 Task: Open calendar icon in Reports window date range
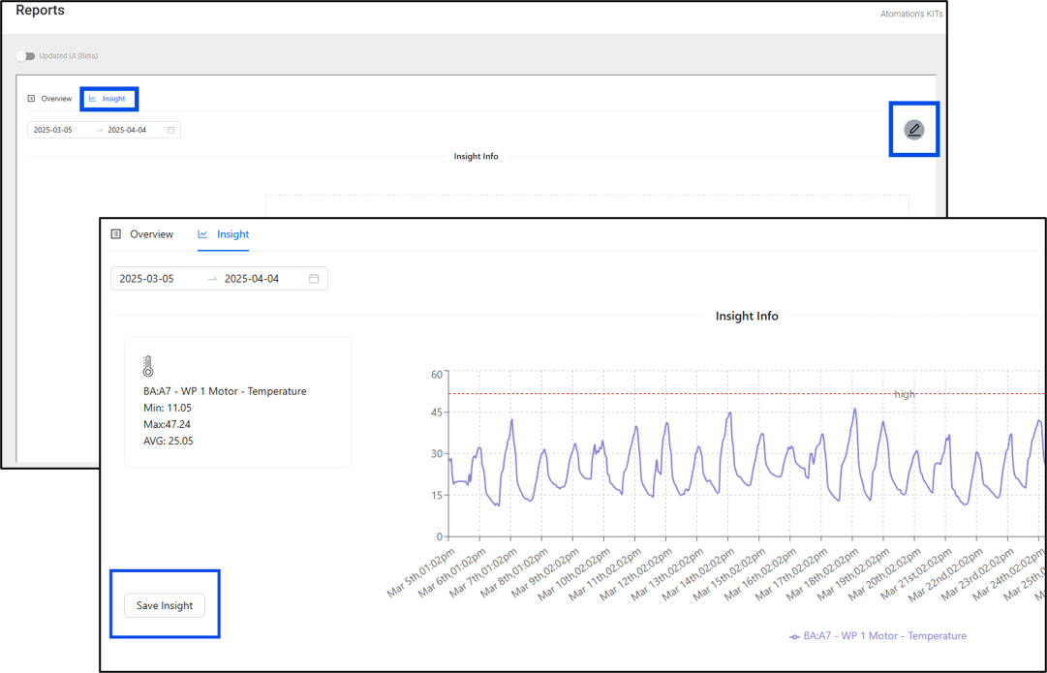(x=170, y=130)
